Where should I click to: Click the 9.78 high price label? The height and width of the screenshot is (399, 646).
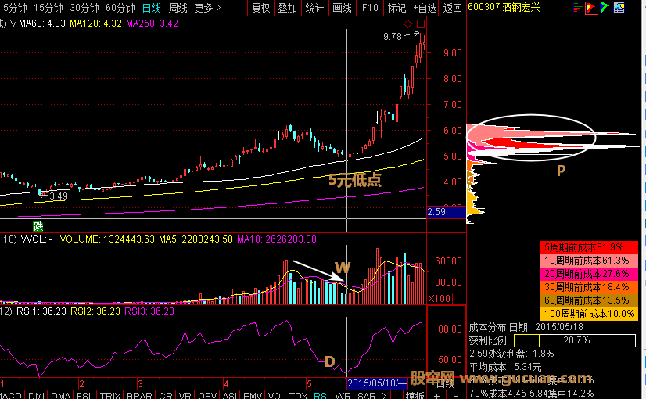click(393, 37)
